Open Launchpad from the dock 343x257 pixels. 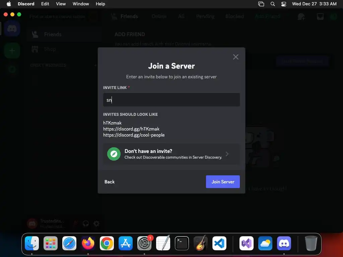[51, 243]
